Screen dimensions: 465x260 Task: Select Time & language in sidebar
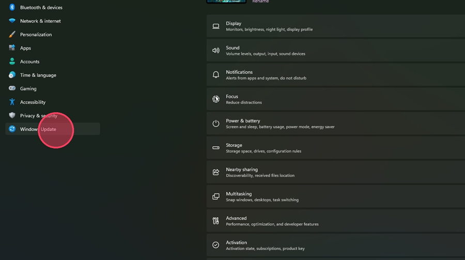click(53, 75)
